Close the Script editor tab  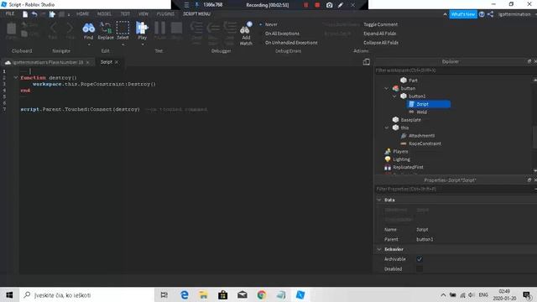click(x=117, y=62)
